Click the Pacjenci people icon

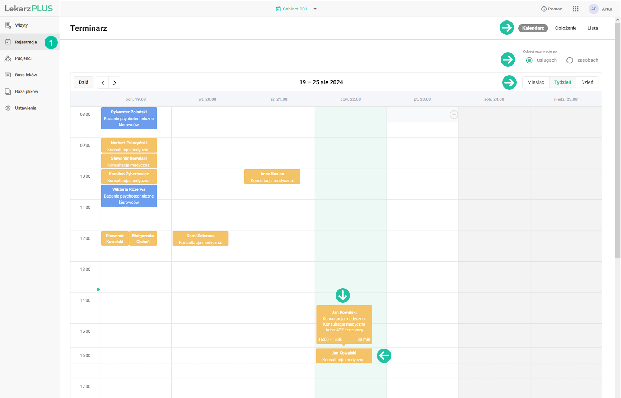(8, 58)
